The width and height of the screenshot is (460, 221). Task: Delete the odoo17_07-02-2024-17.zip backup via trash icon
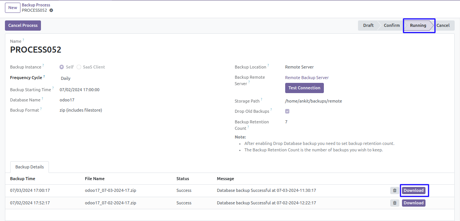click(394, 203)
